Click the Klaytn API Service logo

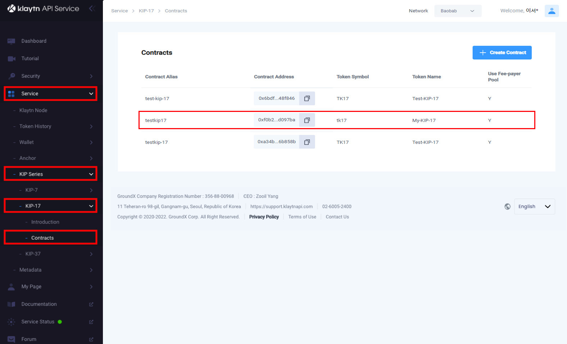point(43,8)
